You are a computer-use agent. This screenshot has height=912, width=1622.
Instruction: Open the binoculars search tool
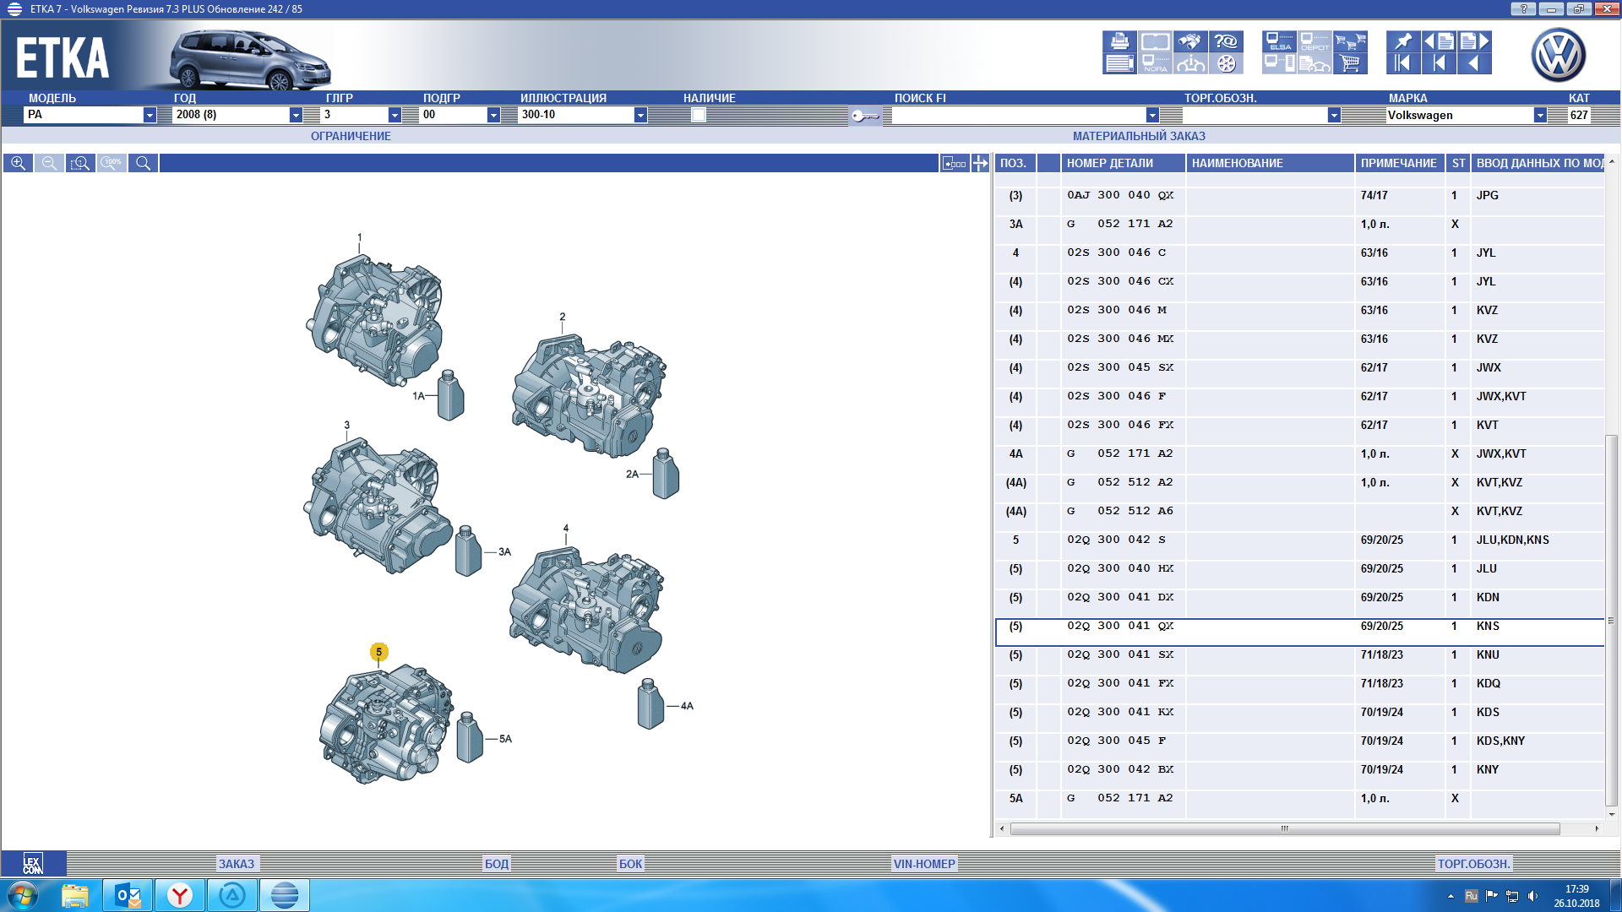(1190, 41)
